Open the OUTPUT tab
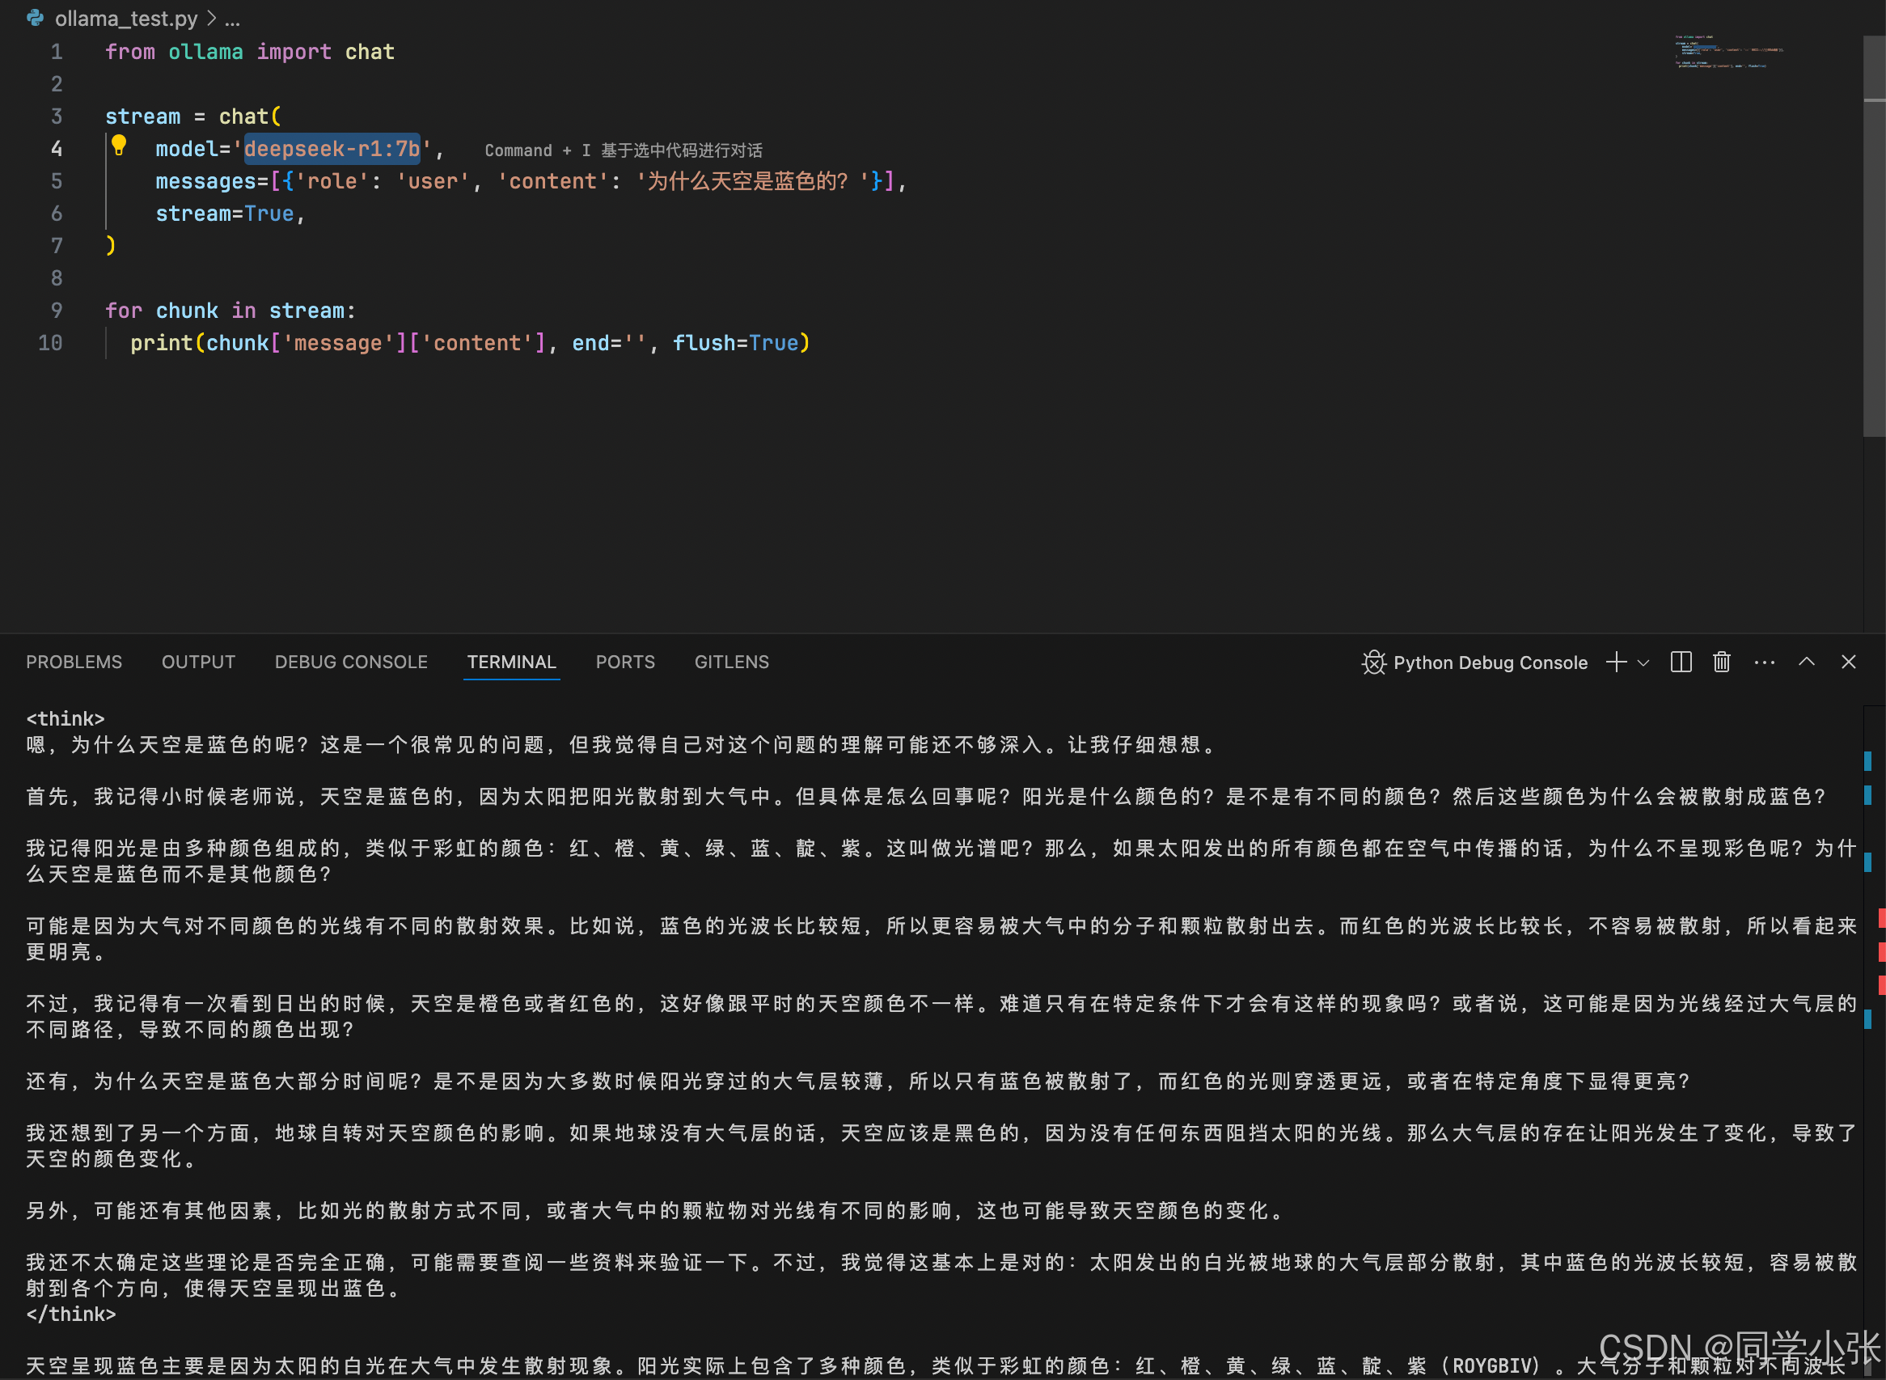The image size is (1886, 1380). pyautogui.click(x=198, y=662)
